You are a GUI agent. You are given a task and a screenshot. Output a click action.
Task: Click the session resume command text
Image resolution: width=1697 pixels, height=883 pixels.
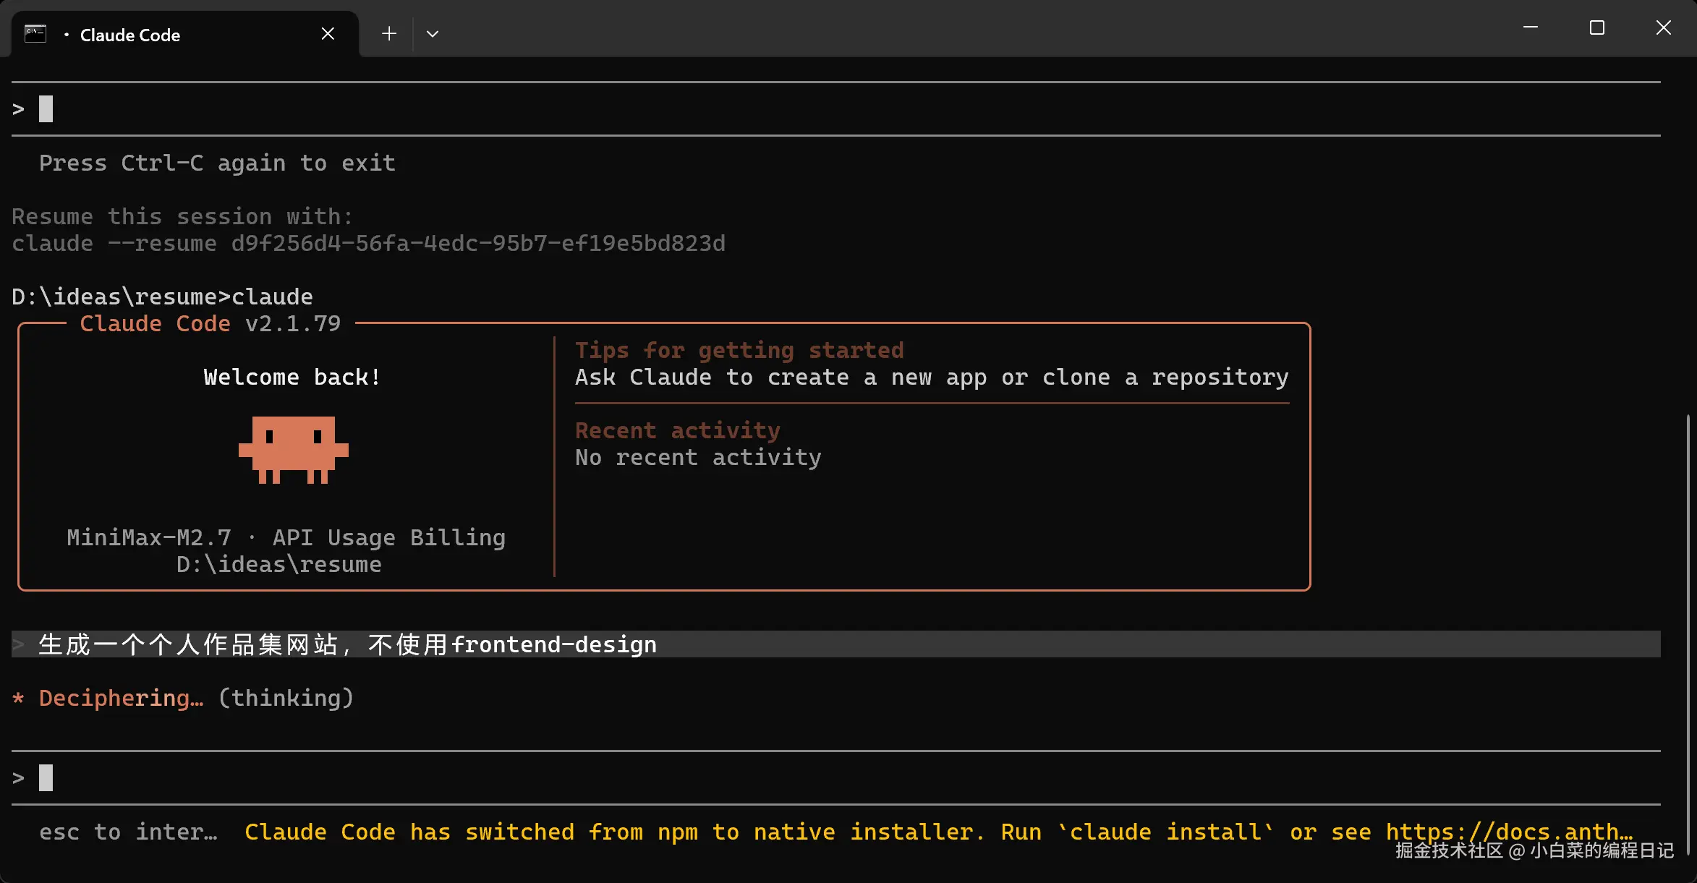pyautogui.click(x=368, y=244)
